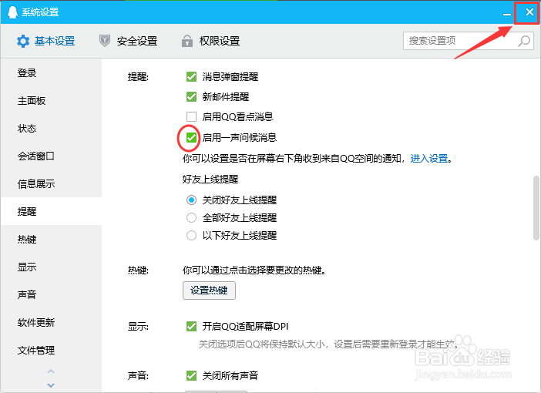Select 关闭好友上线提醒 radio button
The height and width of the screenshot is (393, 541).
(x=191, y=200)
